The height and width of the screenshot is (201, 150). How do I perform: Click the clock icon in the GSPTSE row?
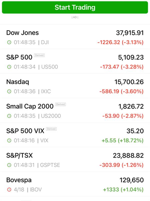9,165
